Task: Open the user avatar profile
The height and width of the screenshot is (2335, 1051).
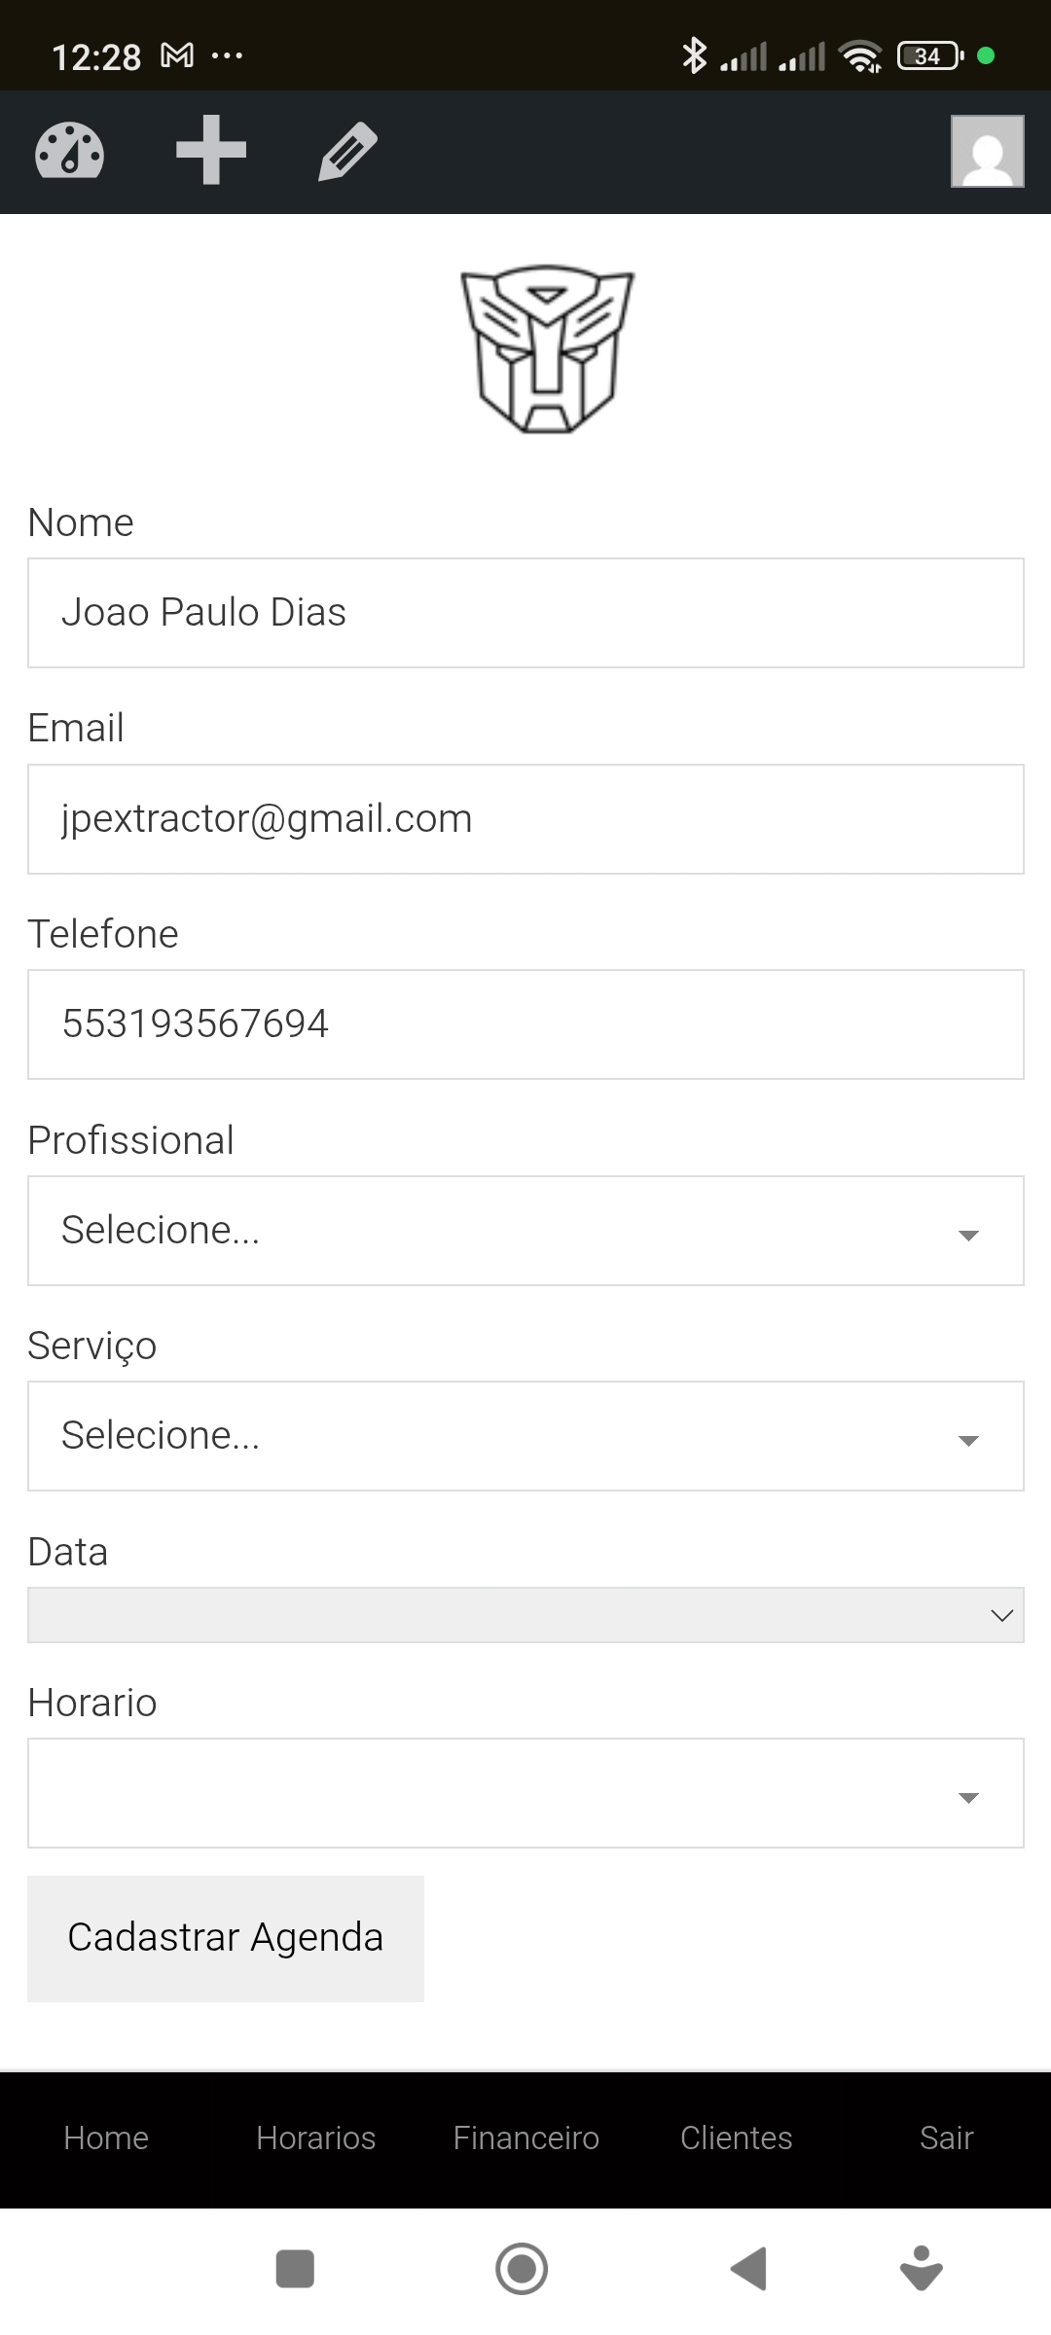Action: (988, 151)
